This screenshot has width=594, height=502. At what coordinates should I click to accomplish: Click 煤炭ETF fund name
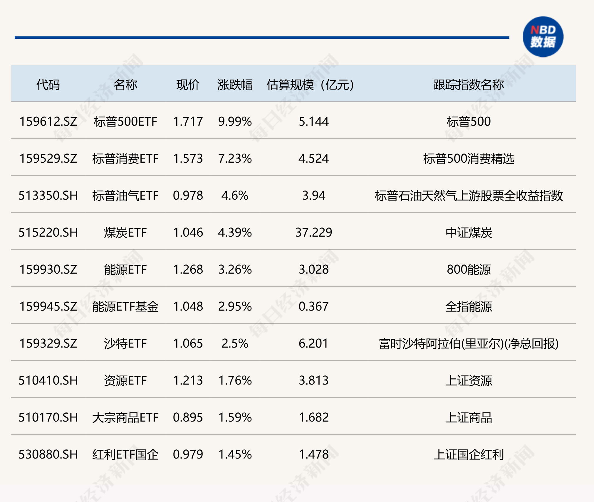tap(125, 233)
